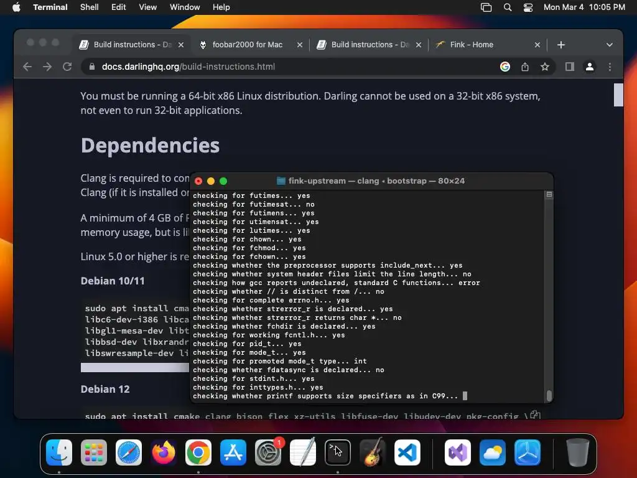This screenshot has width=637, height=478.
Task: Click the Debian 12 heading
Action: coord(105,389)
